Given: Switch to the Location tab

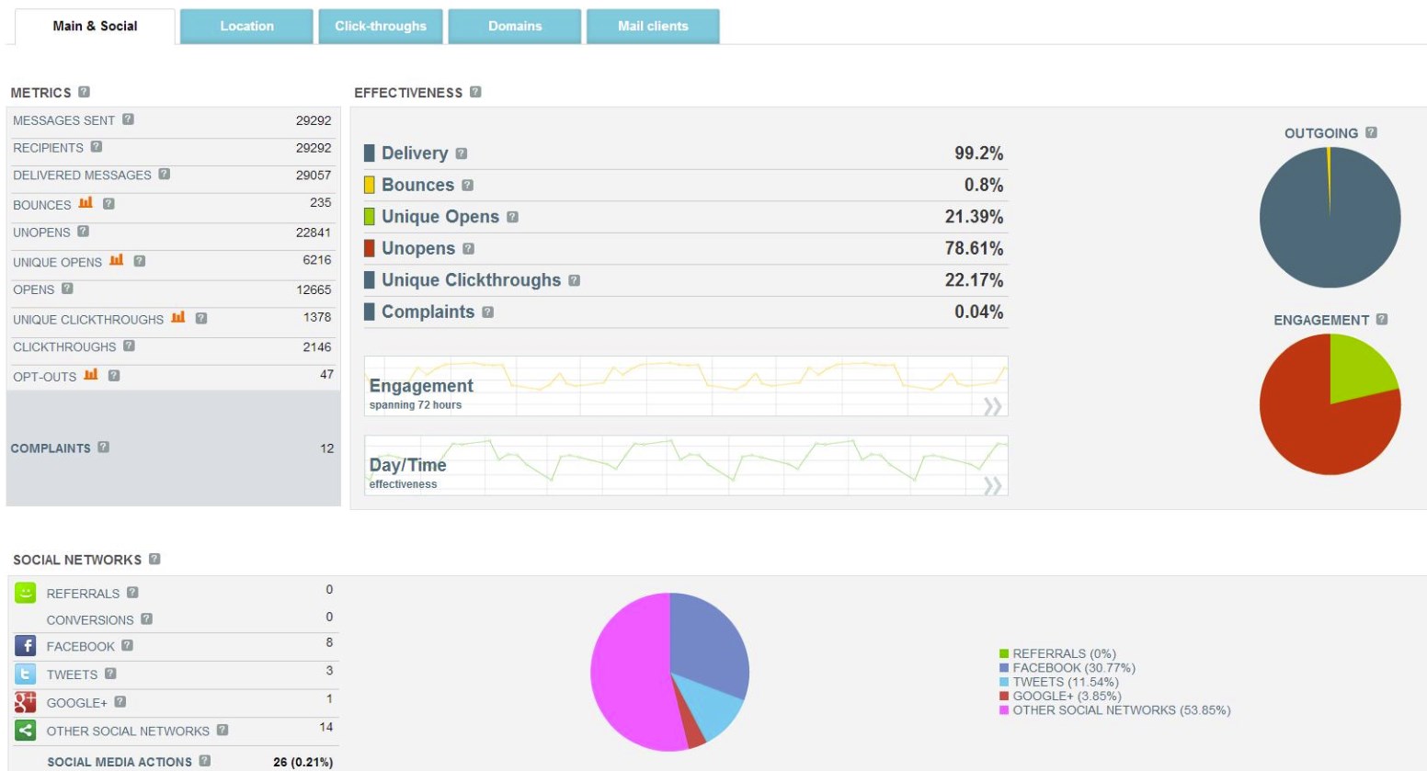Looking at the screenshot, I should 246,26.
